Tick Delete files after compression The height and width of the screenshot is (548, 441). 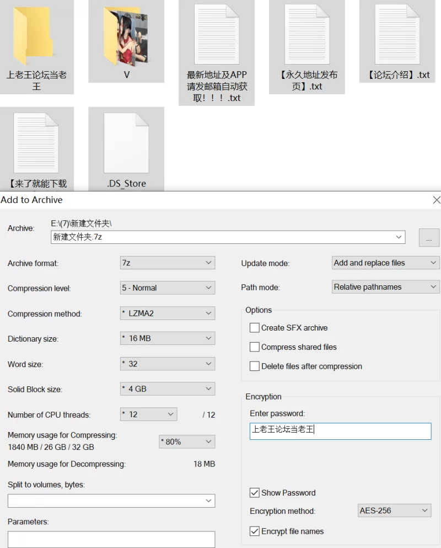click(x=255, y=366)
